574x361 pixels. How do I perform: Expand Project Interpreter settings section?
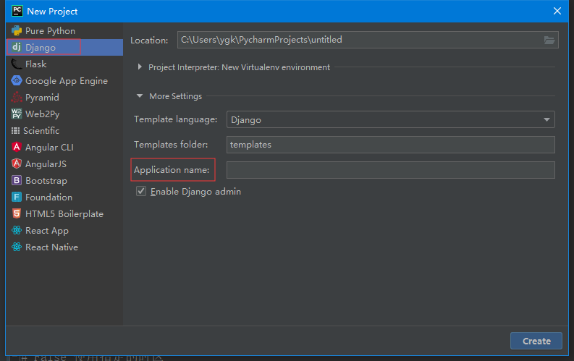(x=140, y=67)
